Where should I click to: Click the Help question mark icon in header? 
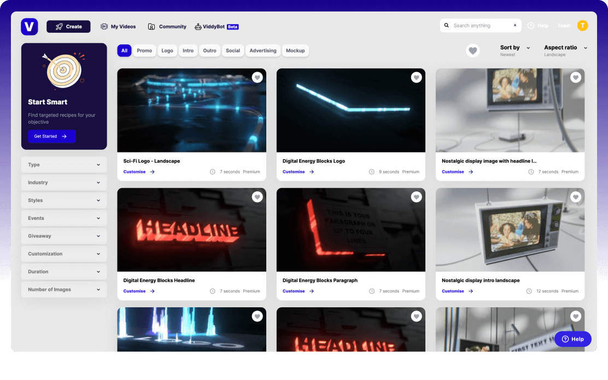(531, 26)
